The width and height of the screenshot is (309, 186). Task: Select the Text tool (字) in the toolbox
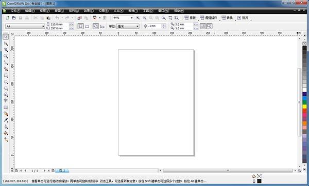[6, 100]
